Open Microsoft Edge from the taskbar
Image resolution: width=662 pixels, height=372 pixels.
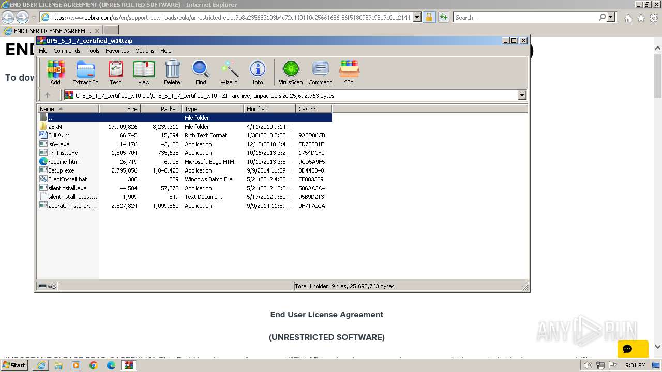(111, 365)
